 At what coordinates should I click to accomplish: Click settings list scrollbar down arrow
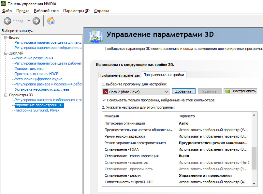(x=254, y=184)
